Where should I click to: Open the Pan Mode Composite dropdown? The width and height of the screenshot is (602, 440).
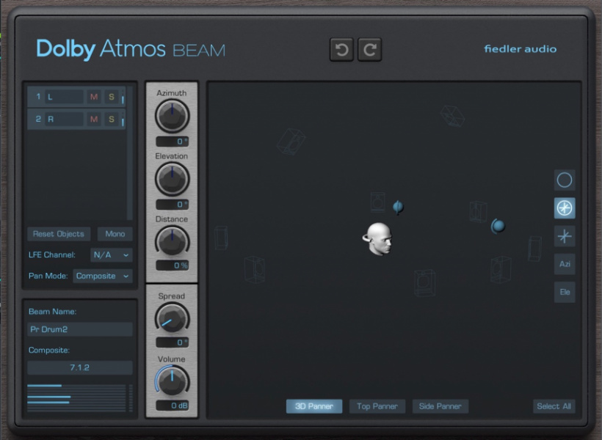(103, 276)
